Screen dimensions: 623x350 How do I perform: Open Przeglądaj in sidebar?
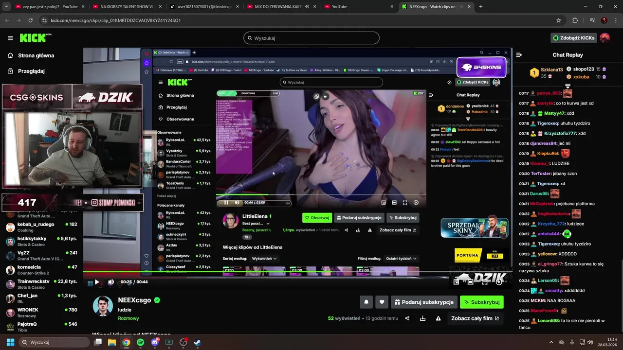pos(25,71)
